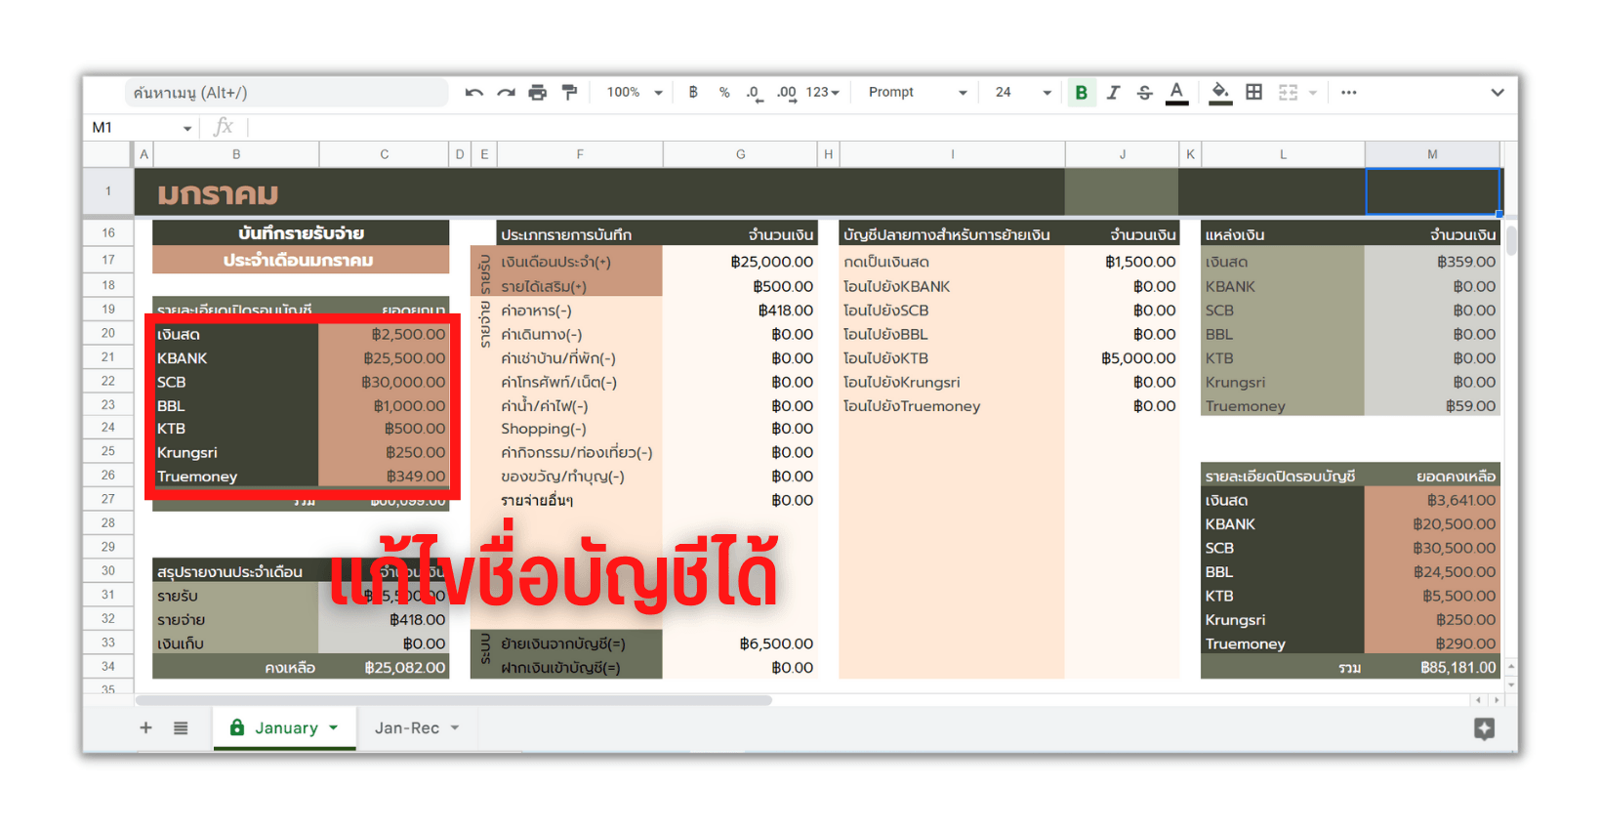Open the font size 24 dropdown

1023,93
